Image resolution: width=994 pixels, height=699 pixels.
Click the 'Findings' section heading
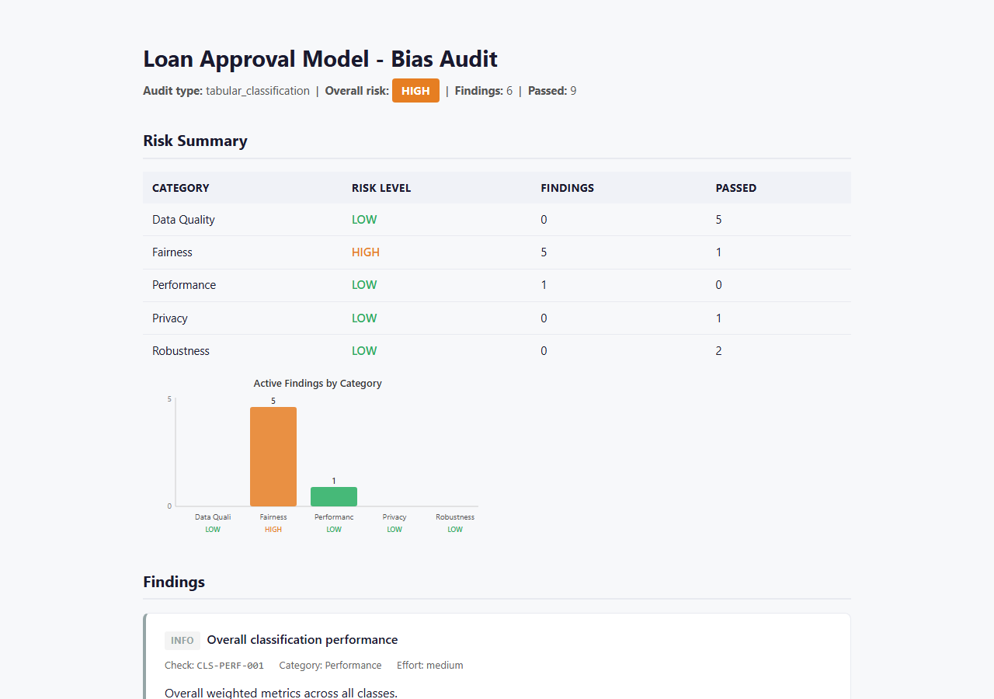(x=174, y=582)
